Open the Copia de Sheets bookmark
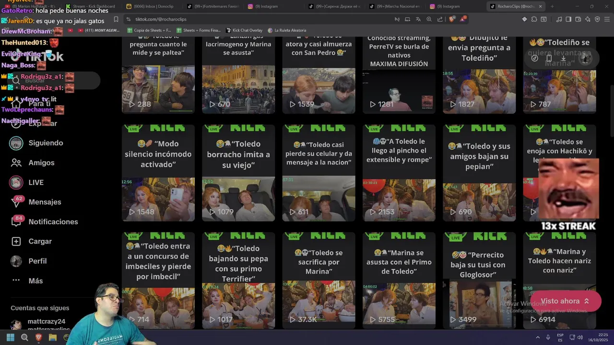 pos(149,30)
